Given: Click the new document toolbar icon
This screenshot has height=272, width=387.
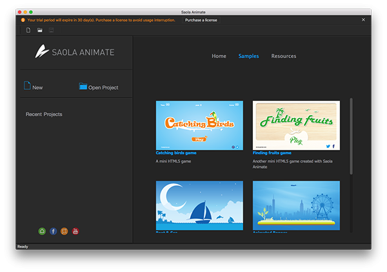Looking at the screenshot, I should tap(28, 30).
